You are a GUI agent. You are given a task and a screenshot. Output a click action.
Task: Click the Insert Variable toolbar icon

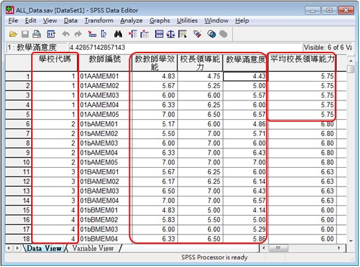pos(145,34)
